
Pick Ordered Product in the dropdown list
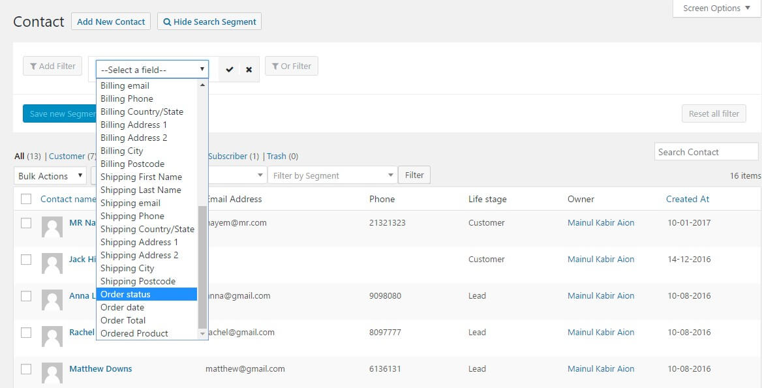[134, 333]
